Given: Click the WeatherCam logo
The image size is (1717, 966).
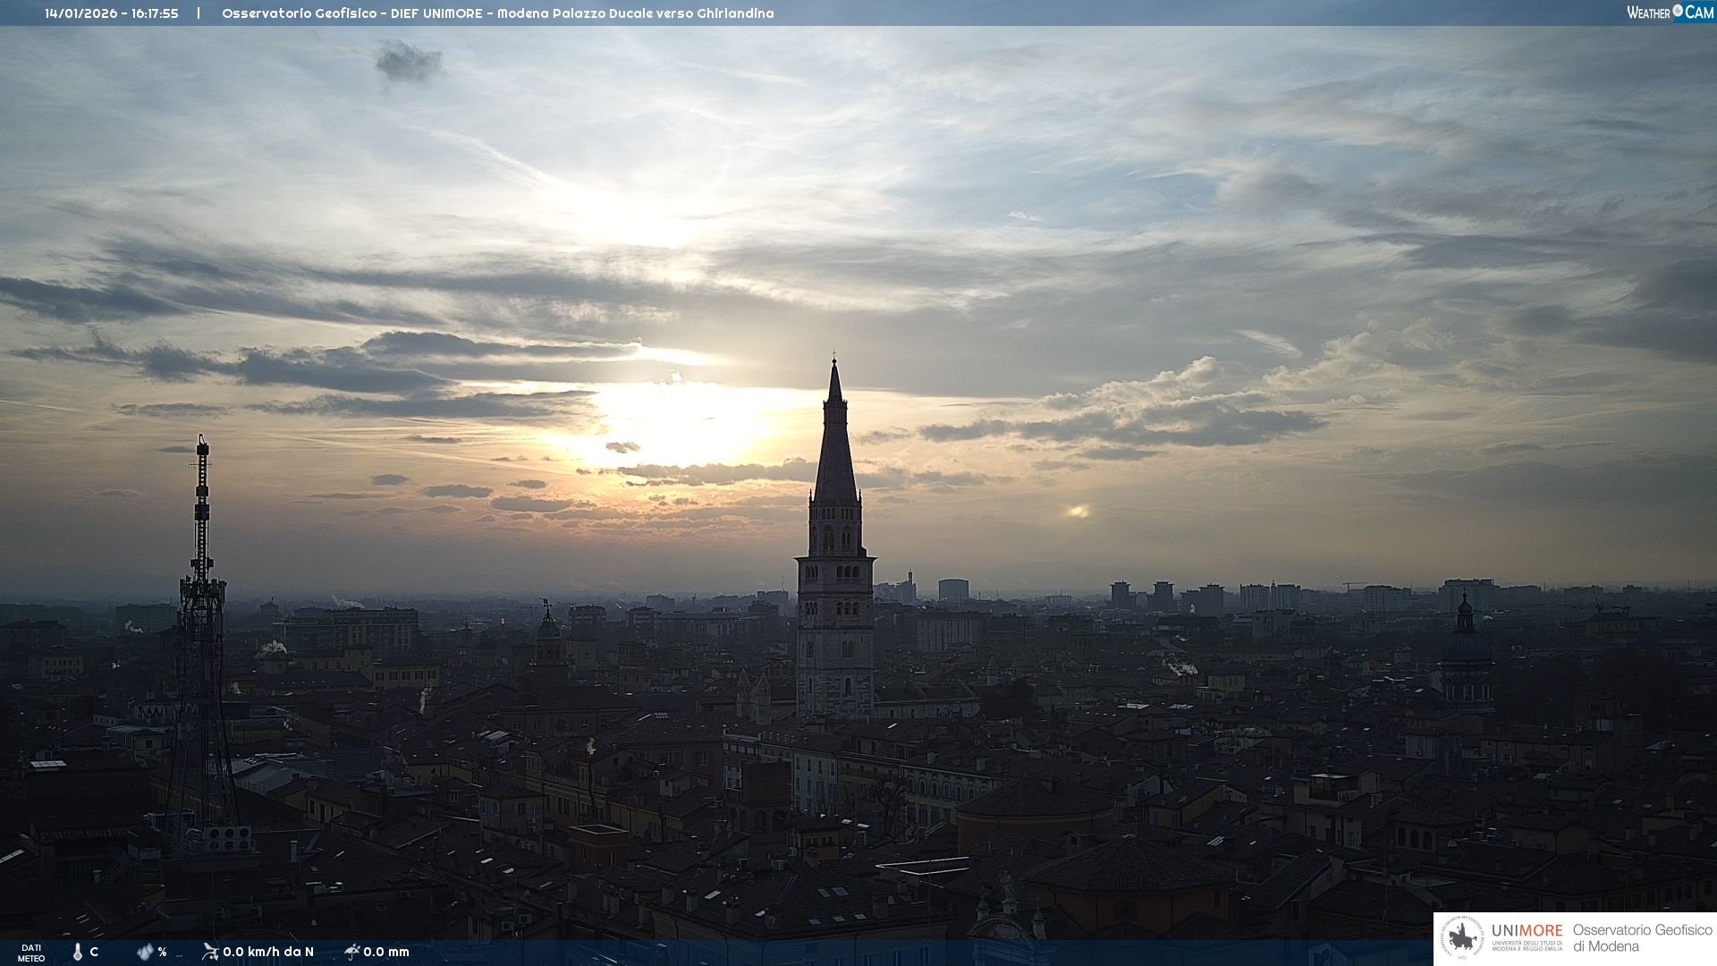Looking at the screenshot, I should pos(1670,13).
